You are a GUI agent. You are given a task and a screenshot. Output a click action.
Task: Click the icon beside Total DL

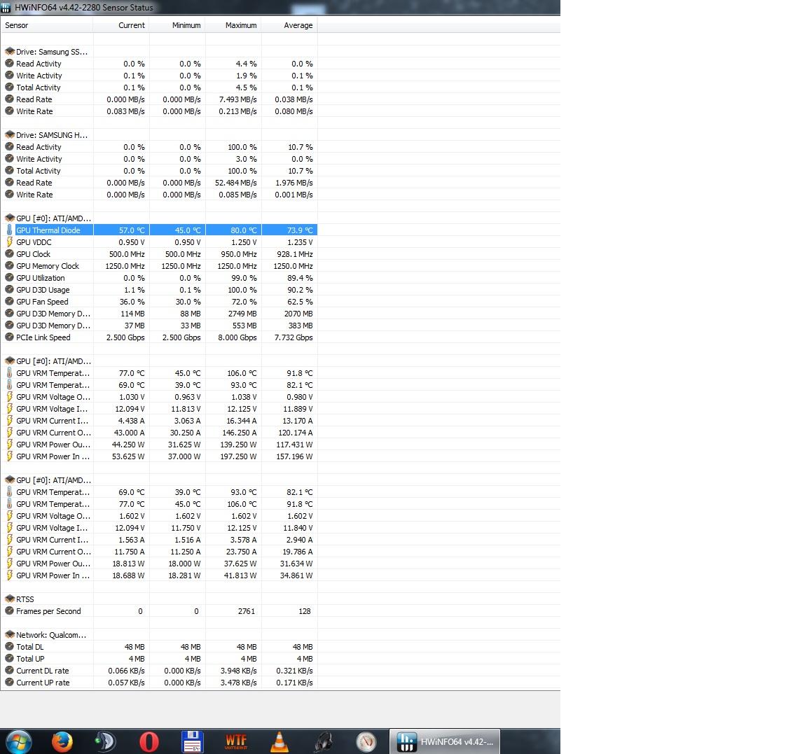tap(9, 646)
